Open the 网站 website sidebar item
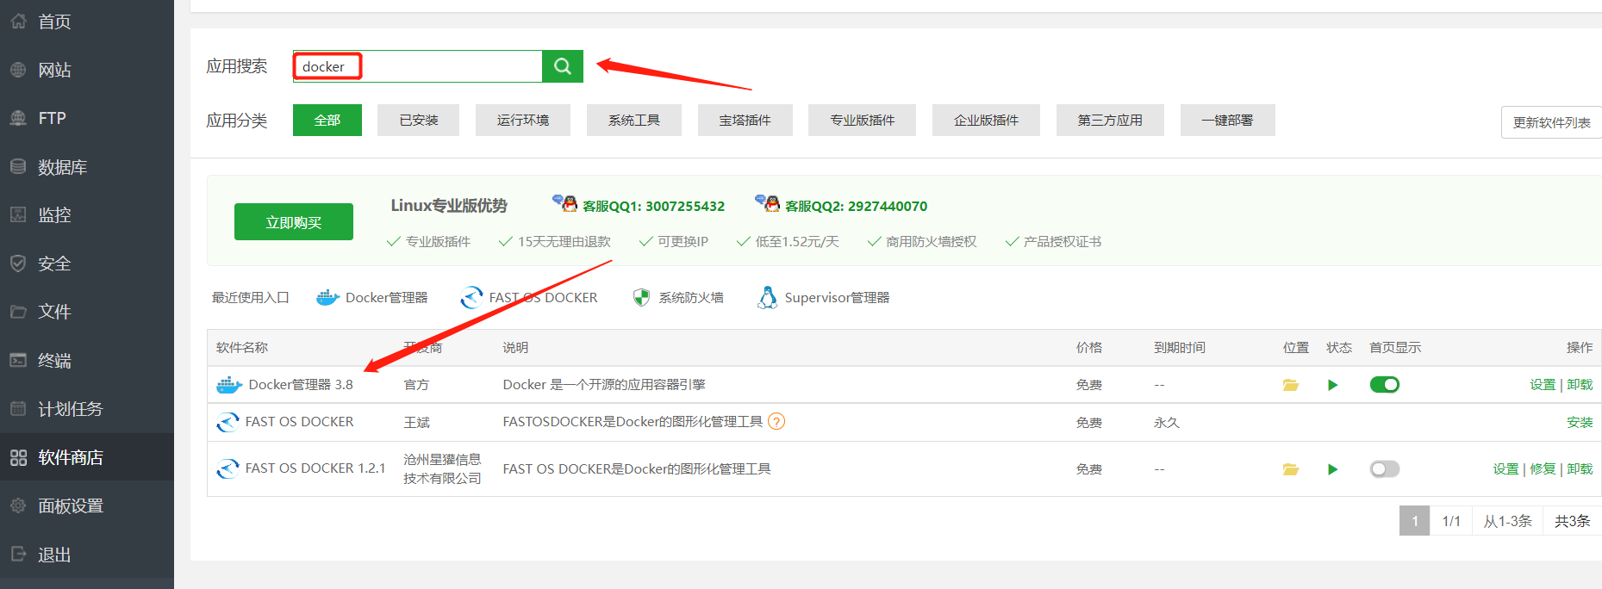 tap(87, 70)
